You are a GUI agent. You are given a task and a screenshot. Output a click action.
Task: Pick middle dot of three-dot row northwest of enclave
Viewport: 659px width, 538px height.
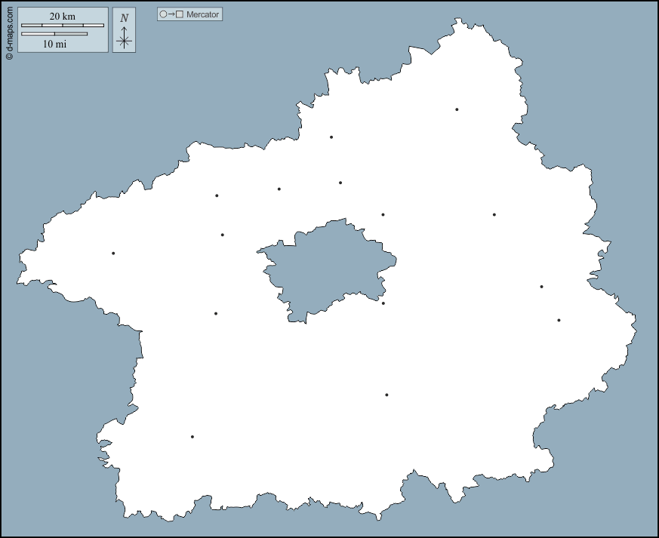coord(279,189)
